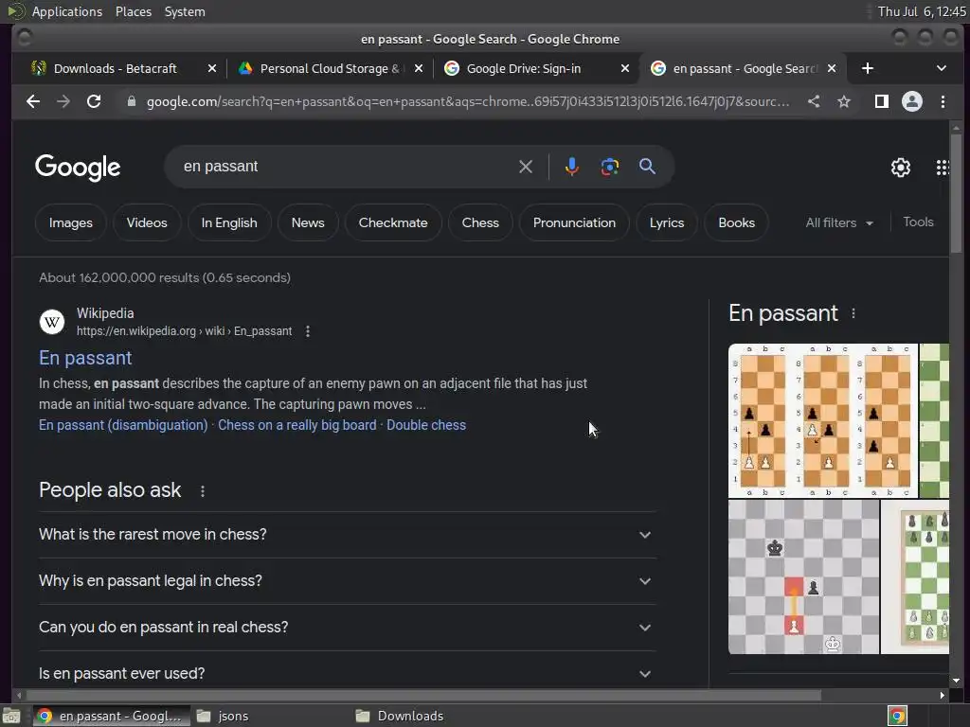Viewport: 970px width, 727px height.
Task: Click the Wikipedia favicon on result
Action: tap(52, 322)
